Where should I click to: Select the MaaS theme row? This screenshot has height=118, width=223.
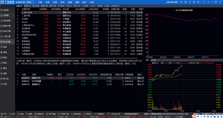pyautogui.click(x=80, y=22)
